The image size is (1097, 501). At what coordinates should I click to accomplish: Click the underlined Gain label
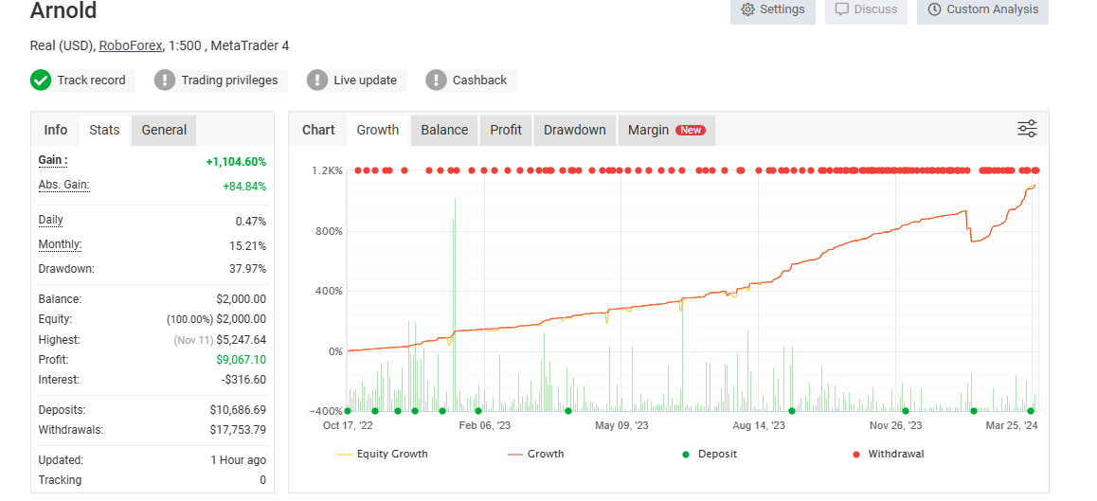click(53, 160)
